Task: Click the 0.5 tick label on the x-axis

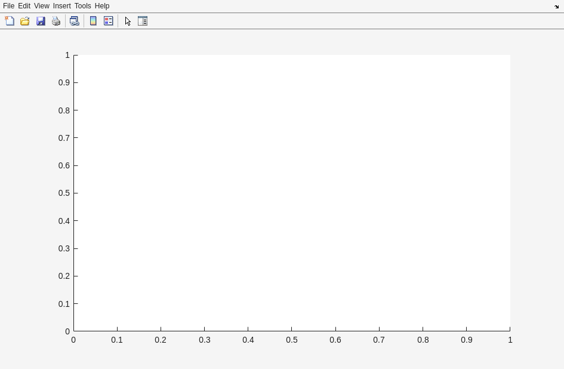Action: (x=292, y=340)
